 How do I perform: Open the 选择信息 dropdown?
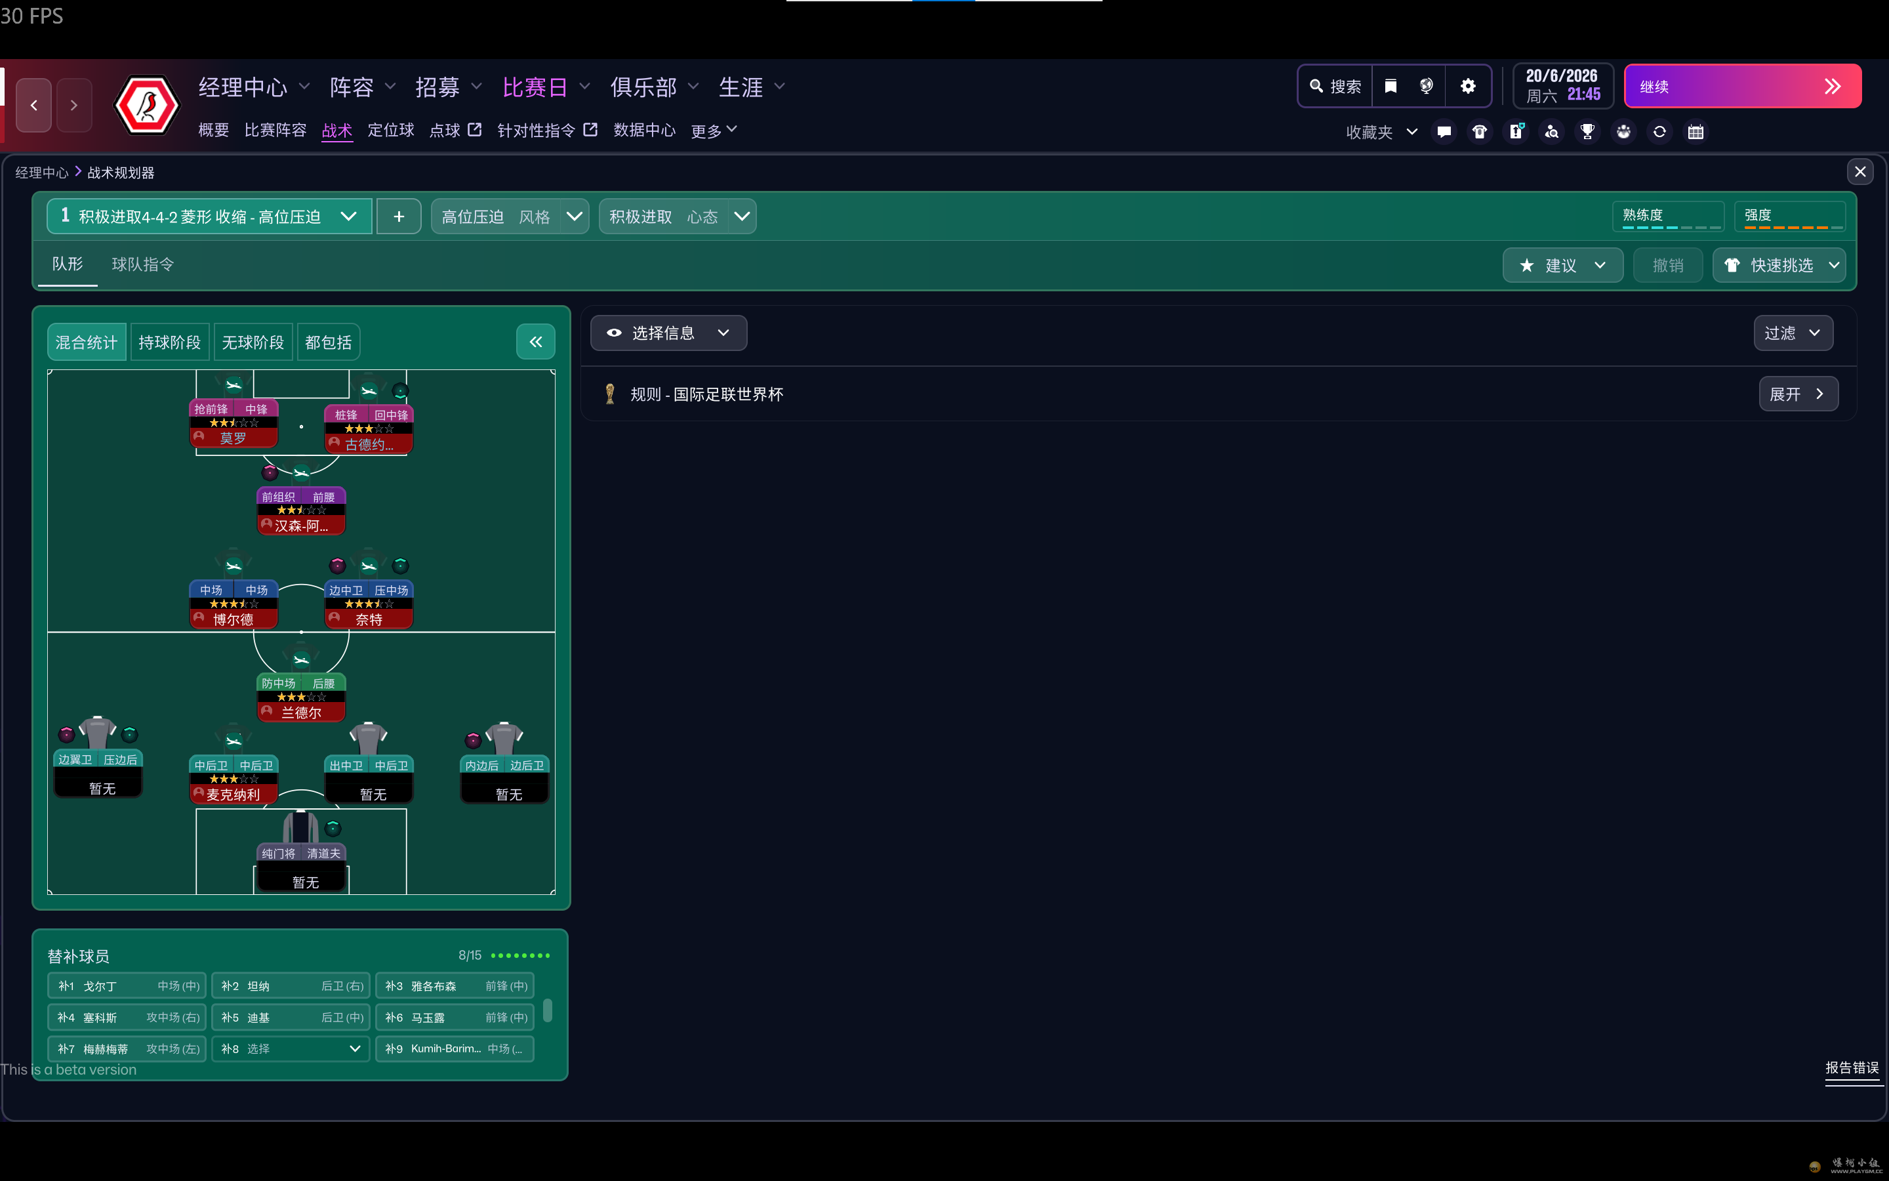click(x=668, y=333)
